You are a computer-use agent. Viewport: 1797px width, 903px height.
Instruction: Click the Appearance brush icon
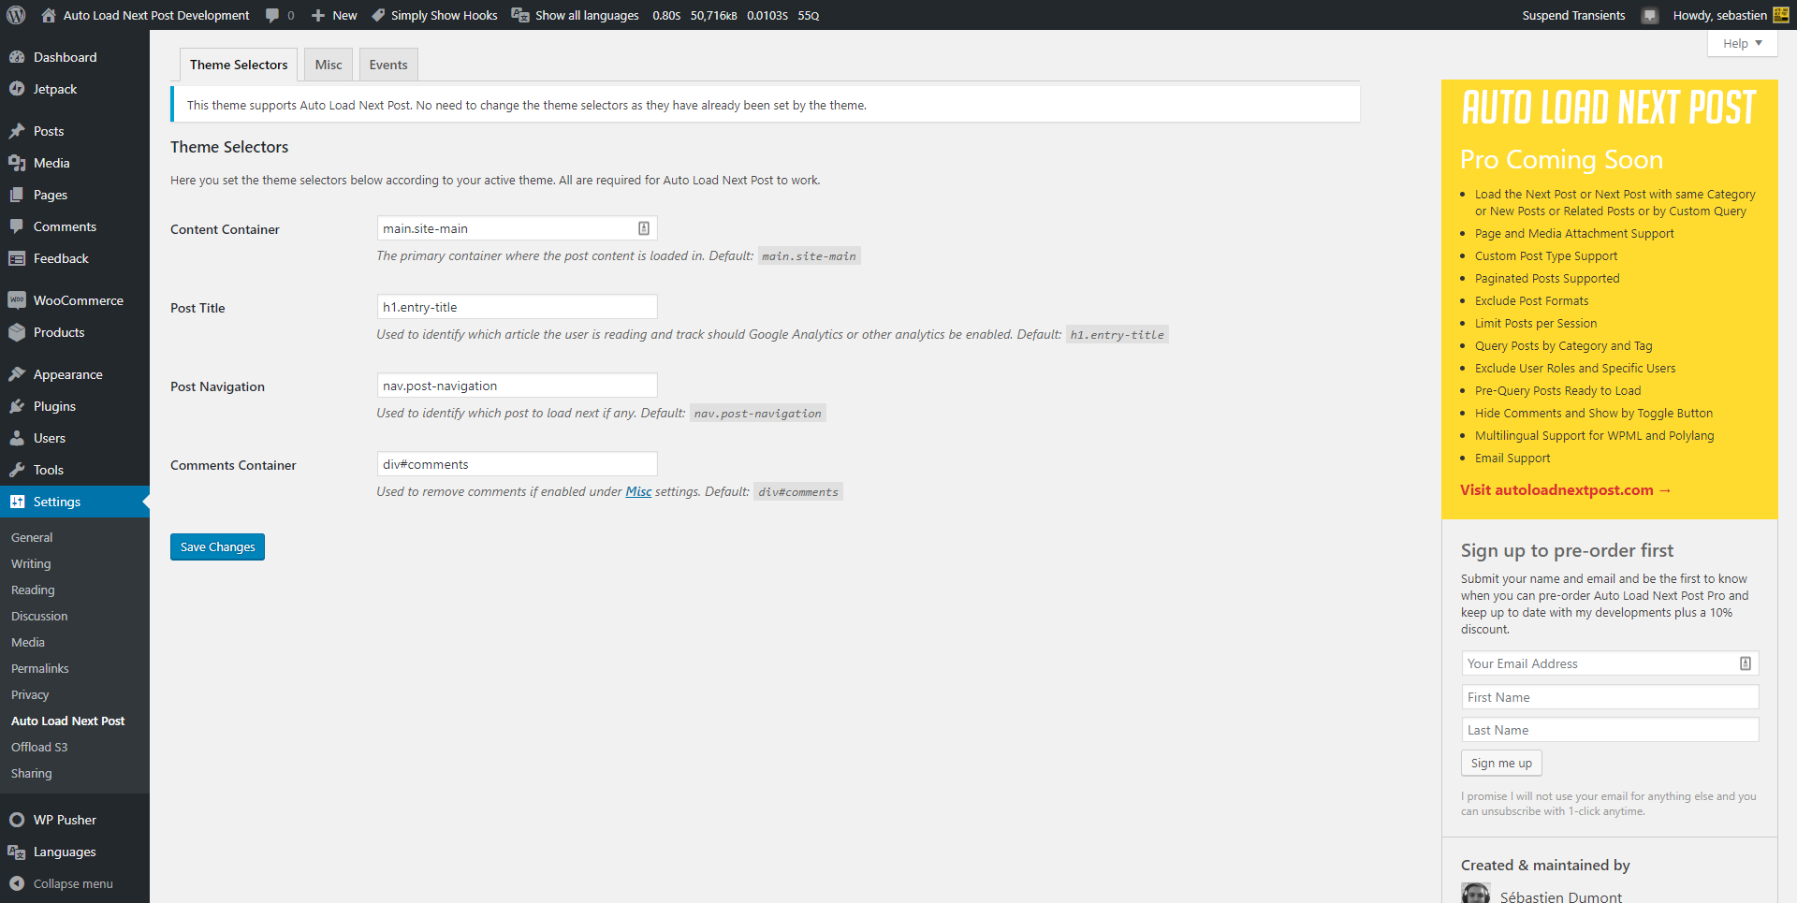[17, 374]
